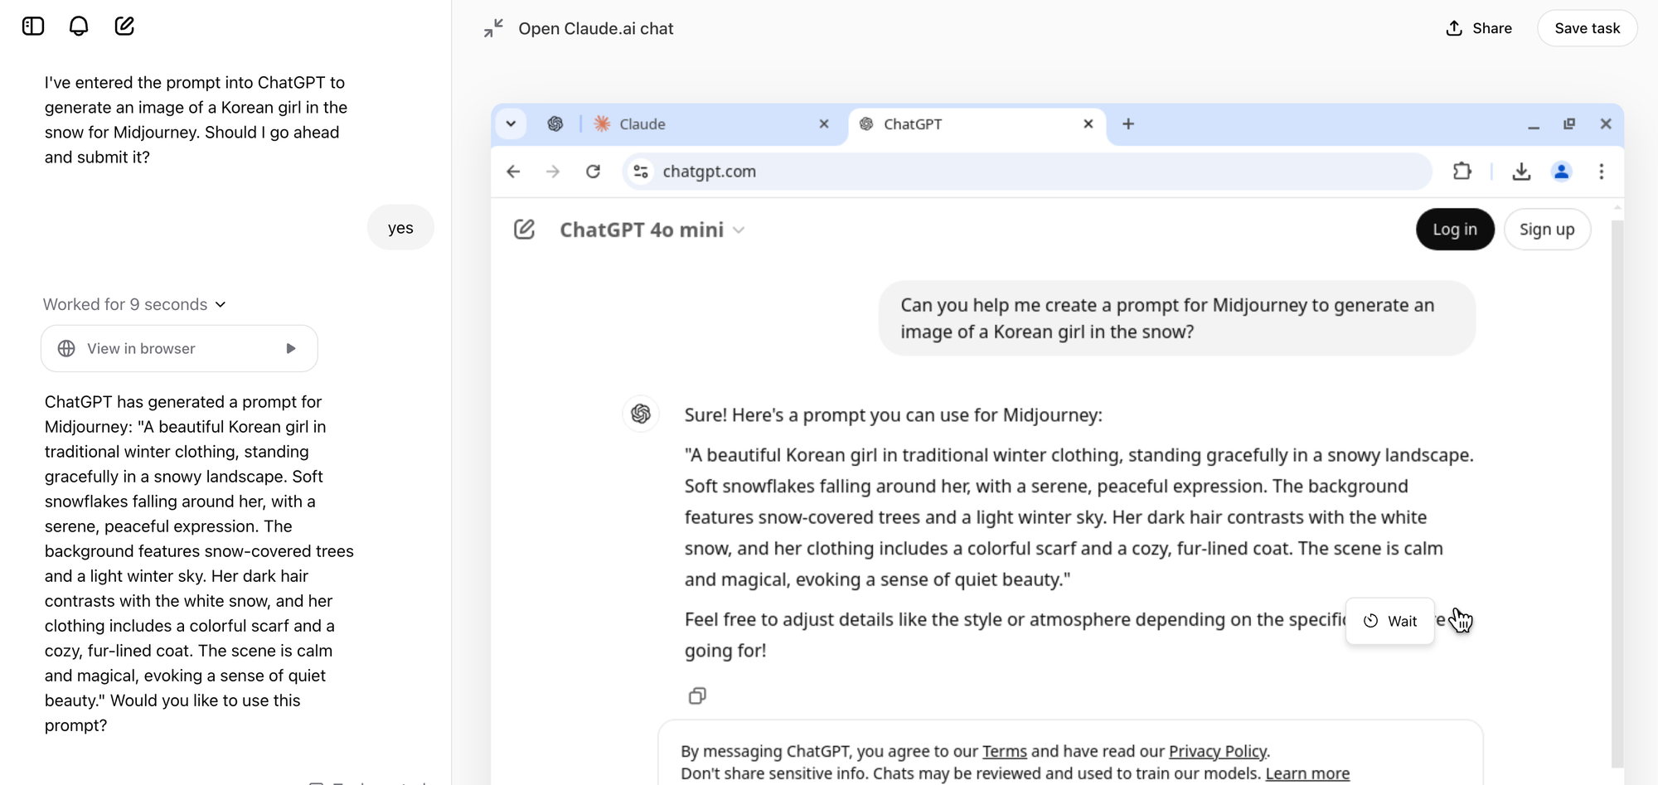Screen dimensions: 1658x785
Task: Click the Save task button
Action: [1587, 28]
